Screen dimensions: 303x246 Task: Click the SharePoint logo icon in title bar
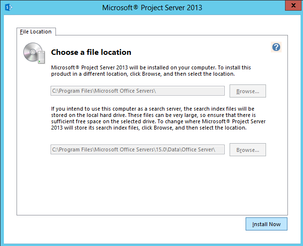click(9, 7)
